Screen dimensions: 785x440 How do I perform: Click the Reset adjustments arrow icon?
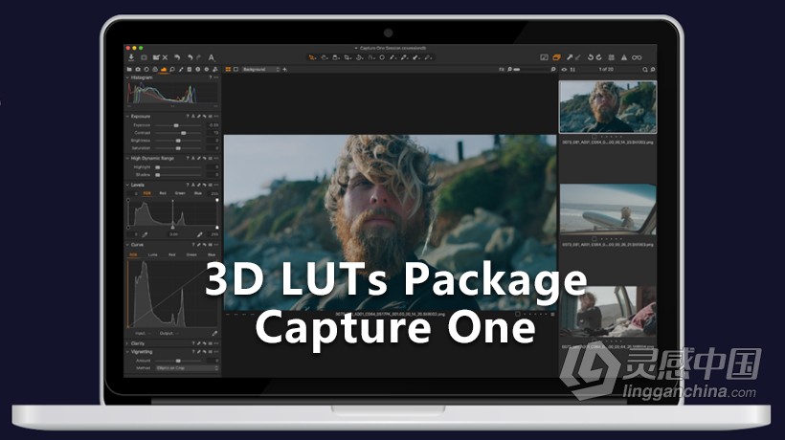(x=177, y=57)
